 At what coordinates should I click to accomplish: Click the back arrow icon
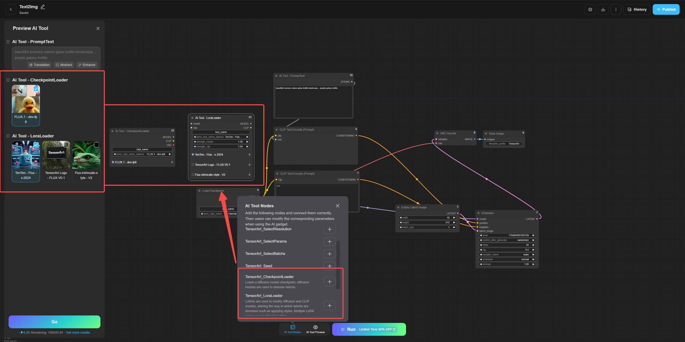click(11, 9)
